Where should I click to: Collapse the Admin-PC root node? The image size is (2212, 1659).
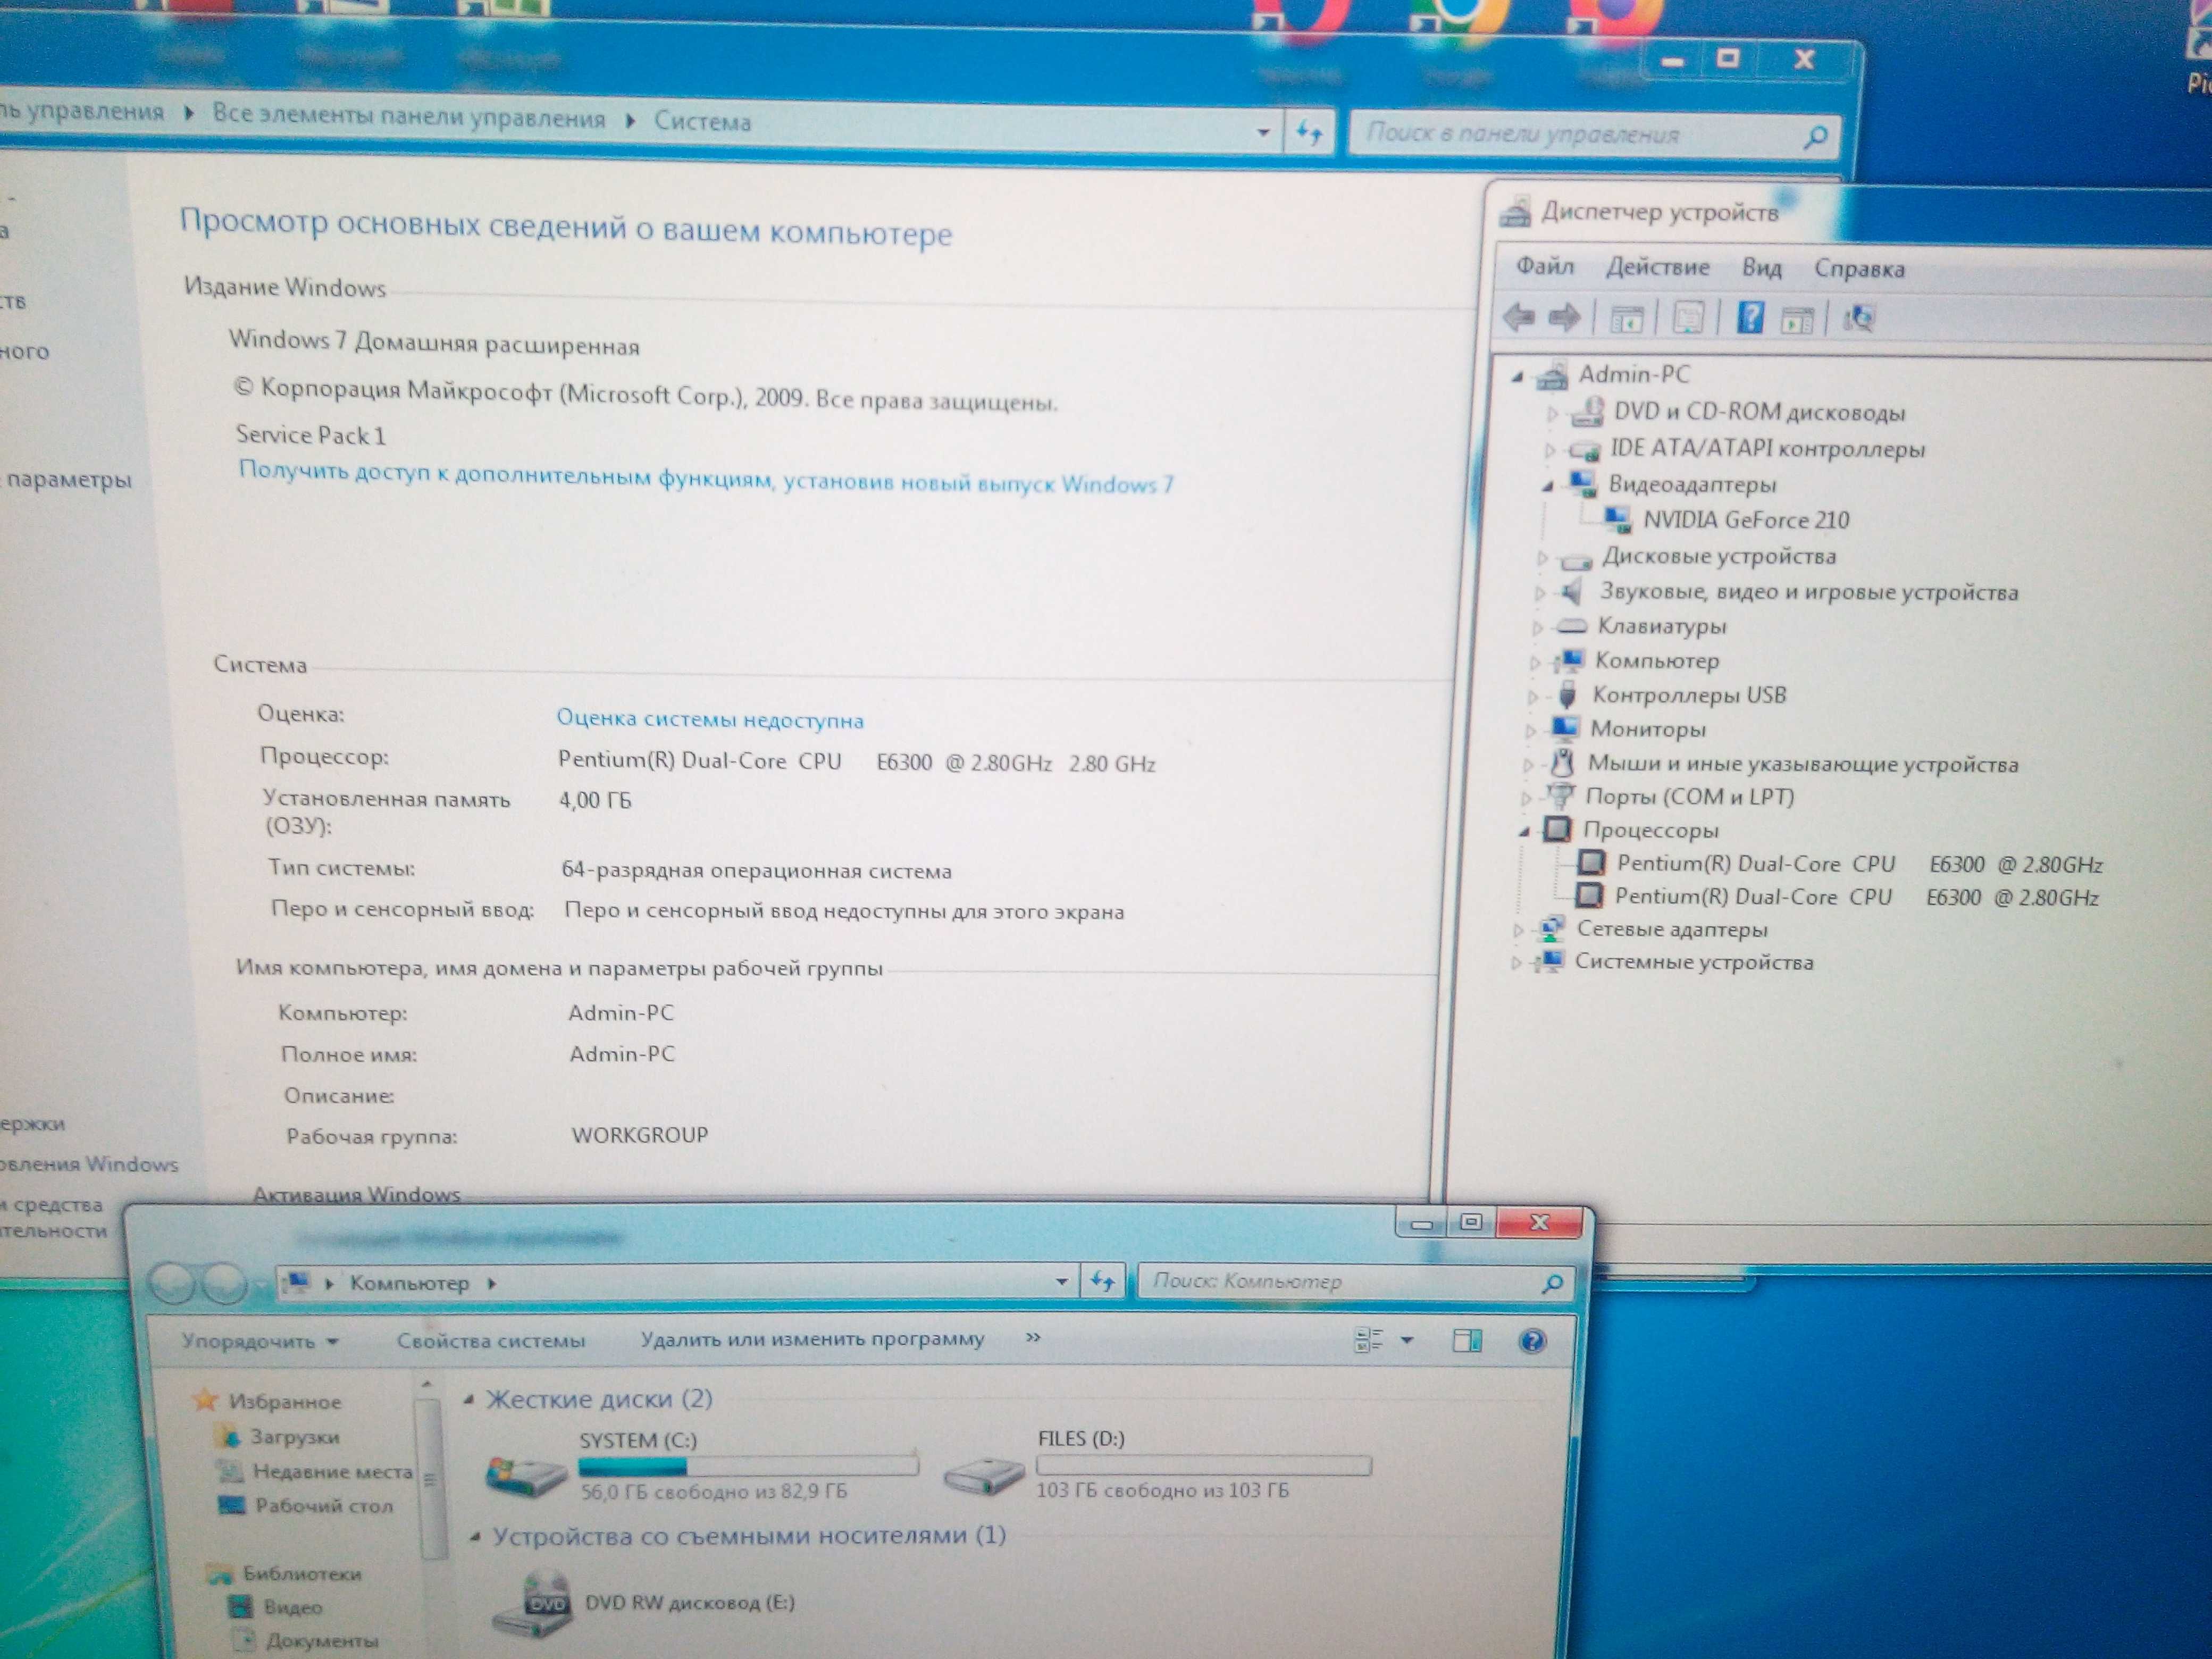click(1518, 376)
